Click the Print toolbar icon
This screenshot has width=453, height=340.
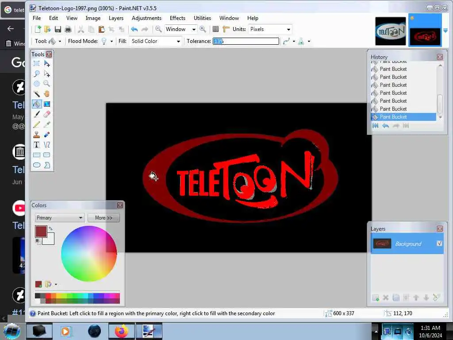(x=68, y=29)
